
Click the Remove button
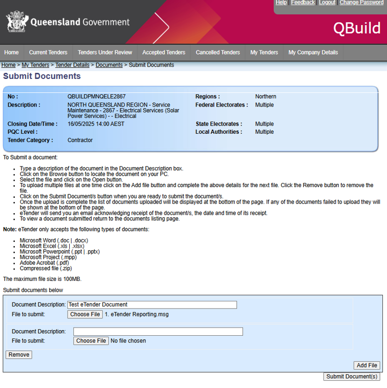[x=19, y=355]
